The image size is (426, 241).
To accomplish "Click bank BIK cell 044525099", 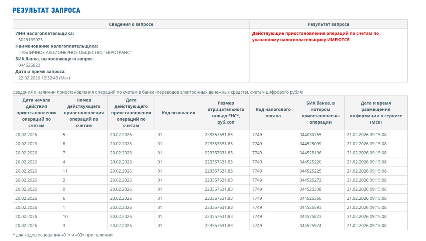I will click(310, 144).
